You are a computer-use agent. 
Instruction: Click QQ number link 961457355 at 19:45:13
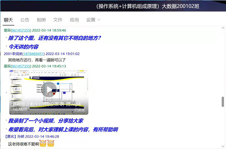21,66
